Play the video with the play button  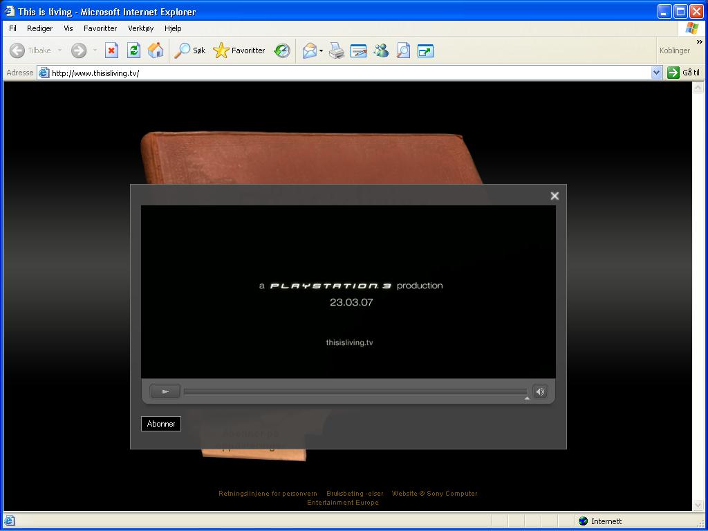pos(165,391)
